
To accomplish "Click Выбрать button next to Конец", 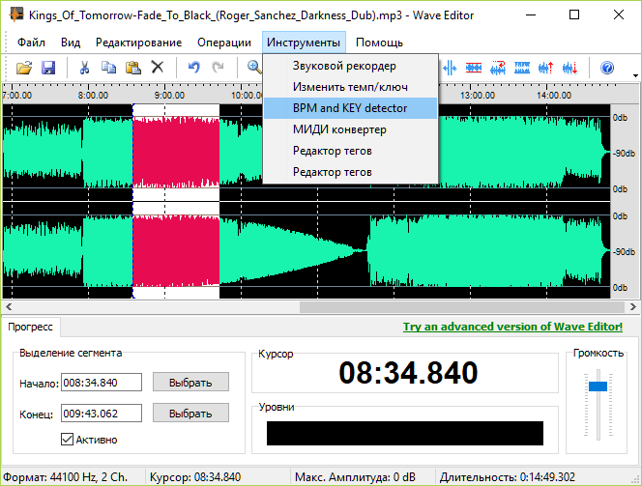I will 190,414.
